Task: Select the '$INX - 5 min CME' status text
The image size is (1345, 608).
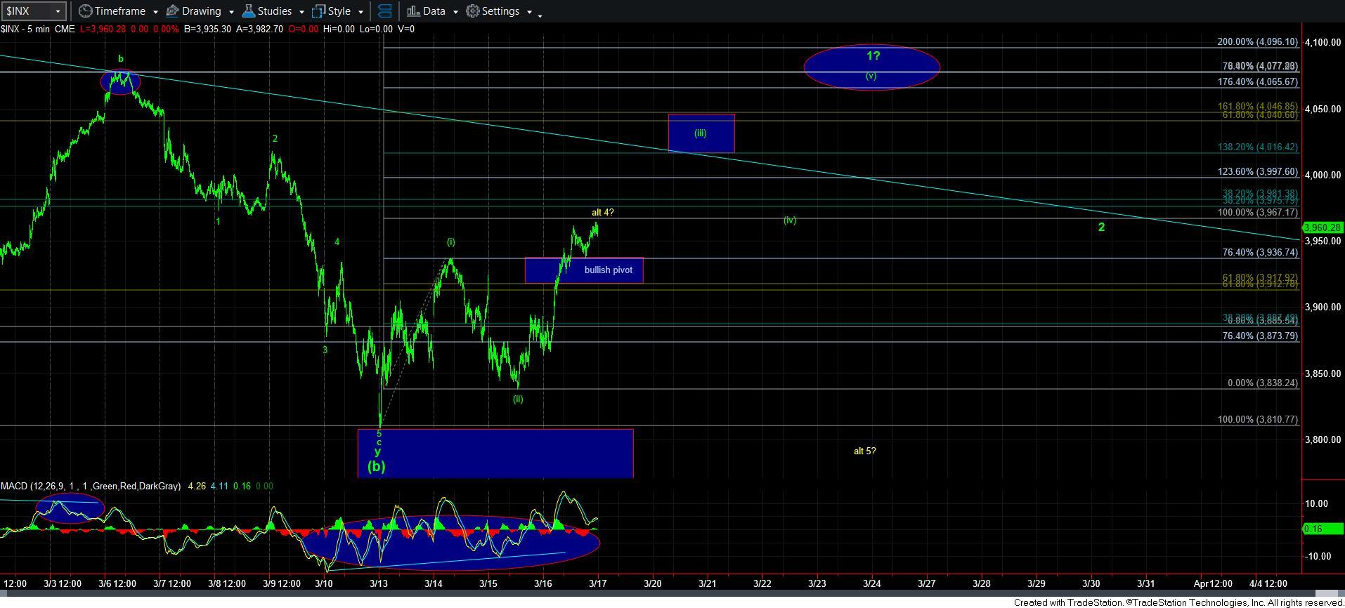Action: pos(38,29)
